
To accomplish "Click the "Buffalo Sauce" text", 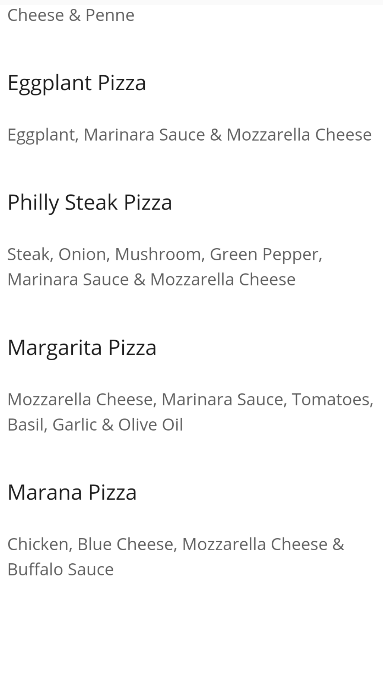I will coord(61,569).
